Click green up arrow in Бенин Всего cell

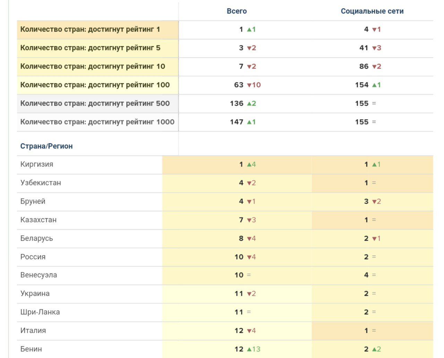tap(249, 349)
